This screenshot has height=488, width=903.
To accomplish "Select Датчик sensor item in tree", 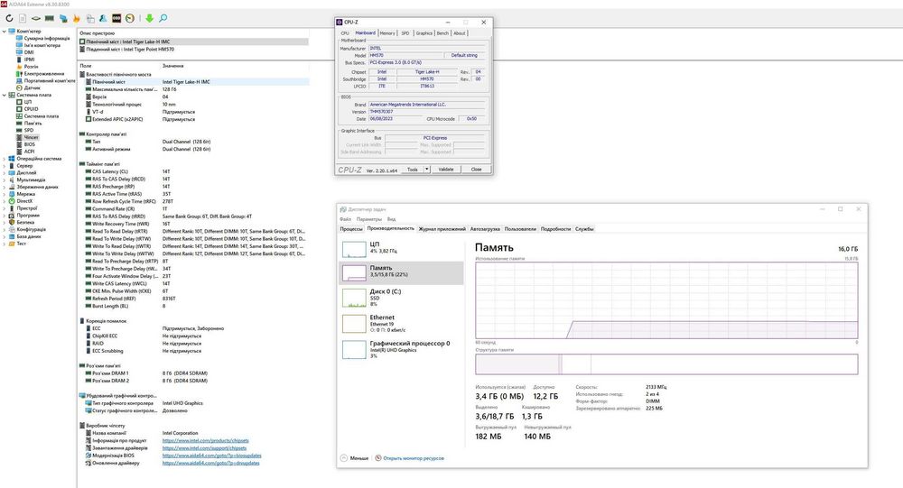I will (33, 88).
